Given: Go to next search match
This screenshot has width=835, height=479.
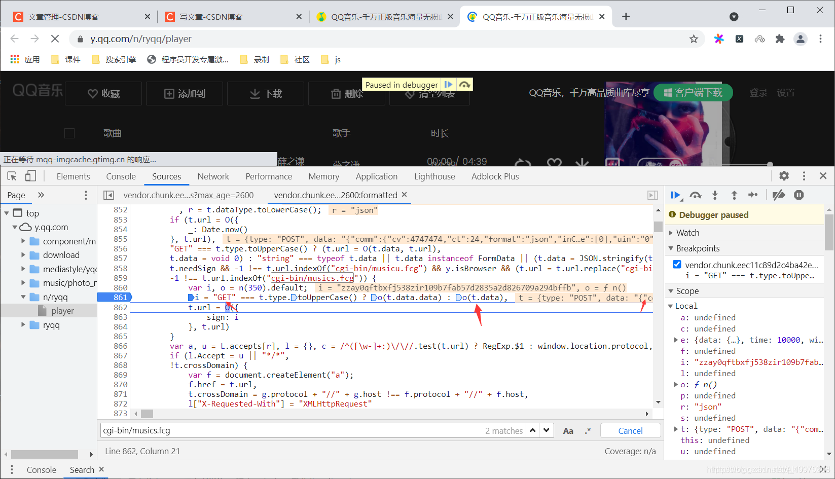Looking at the screenshot, I should point(546,430).
